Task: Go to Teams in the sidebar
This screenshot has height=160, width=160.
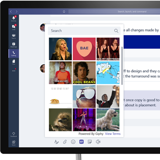Action: [14, 36]
